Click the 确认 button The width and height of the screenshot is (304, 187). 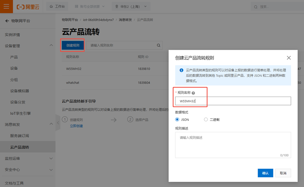[x=265, y=173]
